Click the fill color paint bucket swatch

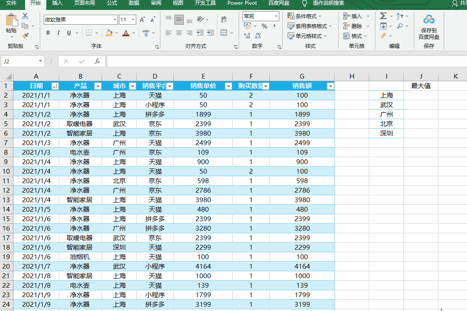tap(109, 33)
